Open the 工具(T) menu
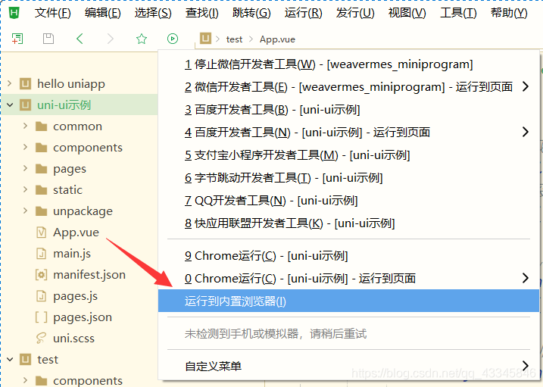The image size is (543, 387). (x=458, y=13)
